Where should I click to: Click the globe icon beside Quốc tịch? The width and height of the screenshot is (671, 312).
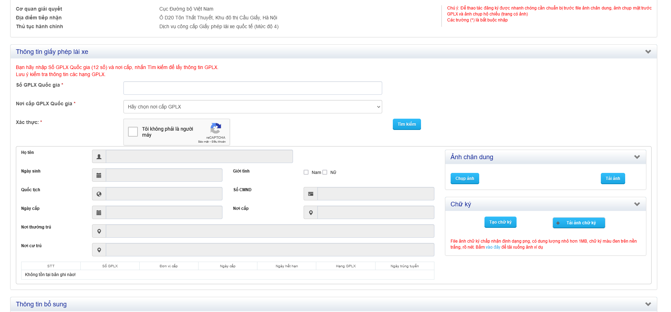coord(99,194)
